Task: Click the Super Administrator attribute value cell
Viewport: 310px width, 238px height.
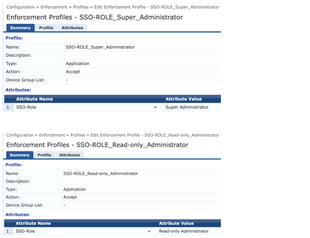Action: [187, 107]
